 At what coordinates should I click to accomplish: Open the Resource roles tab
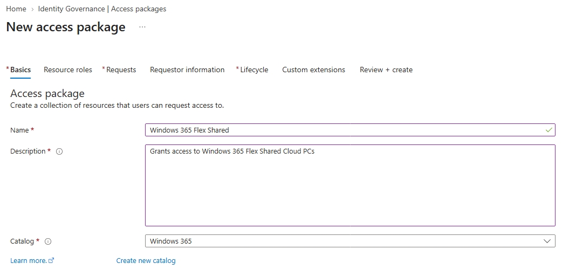68,70
